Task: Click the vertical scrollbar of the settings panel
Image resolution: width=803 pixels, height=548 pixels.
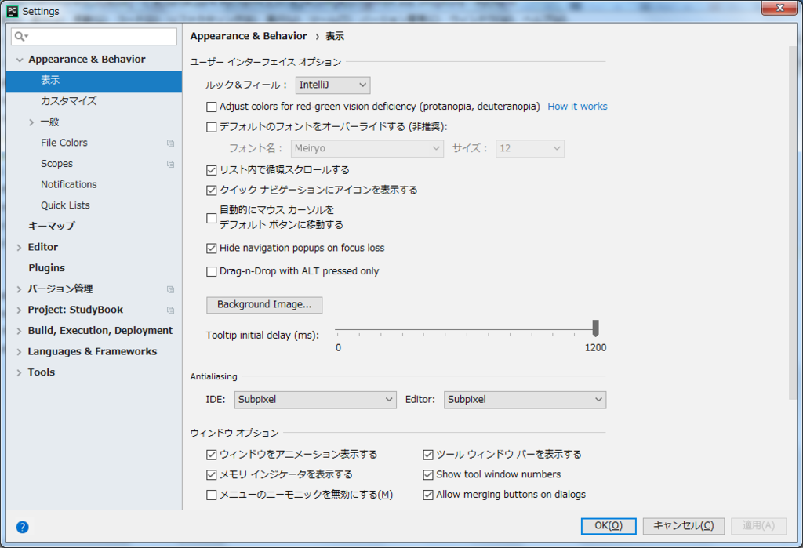Action: coord(793,223)
